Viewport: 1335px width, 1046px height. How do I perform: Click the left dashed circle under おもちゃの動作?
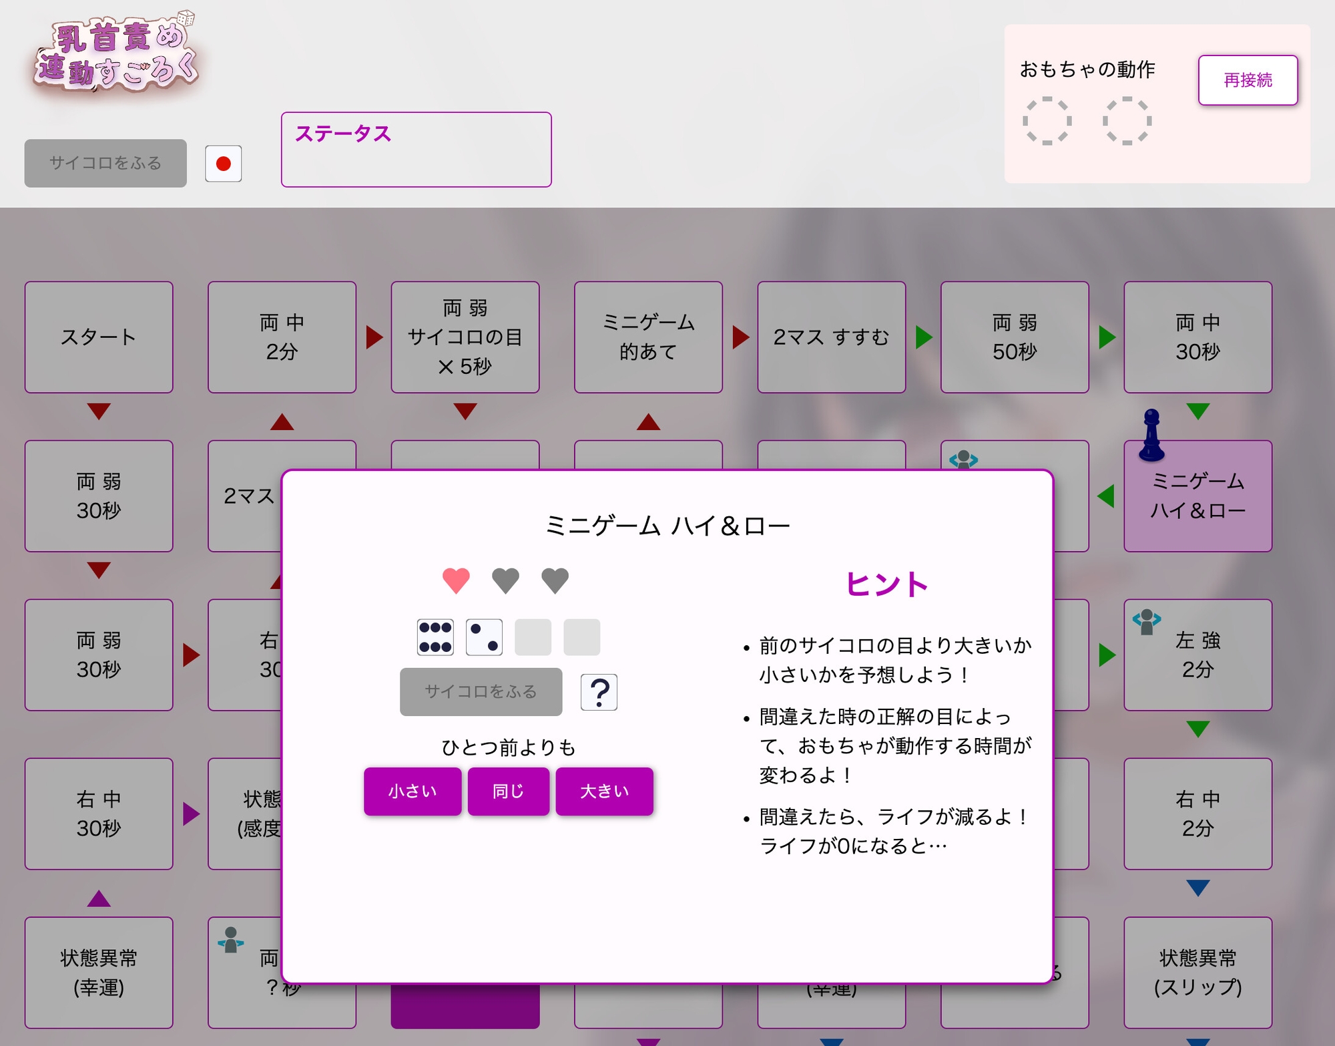1048,122
